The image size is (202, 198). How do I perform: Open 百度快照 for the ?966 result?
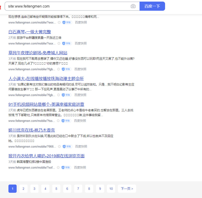81,146
